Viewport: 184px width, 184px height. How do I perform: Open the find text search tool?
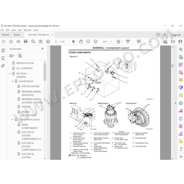33,42
